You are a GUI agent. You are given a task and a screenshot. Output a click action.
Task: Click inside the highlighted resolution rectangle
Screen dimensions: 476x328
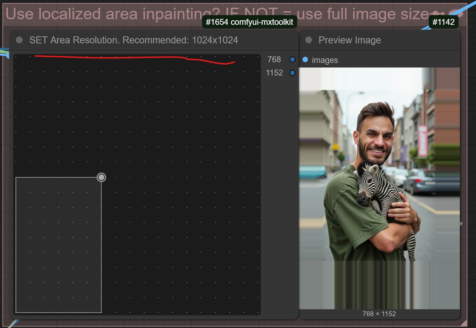(58, 245)
